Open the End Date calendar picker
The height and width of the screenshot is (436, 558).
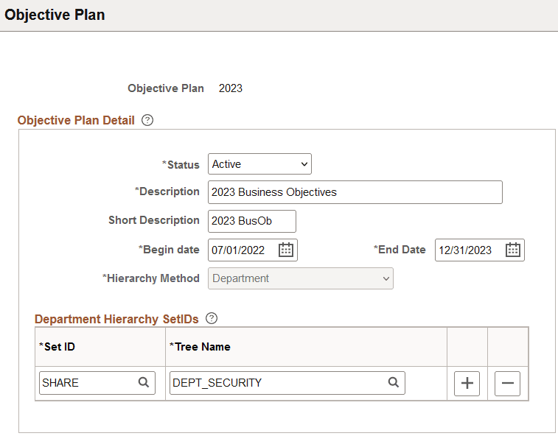click(513, 250)
